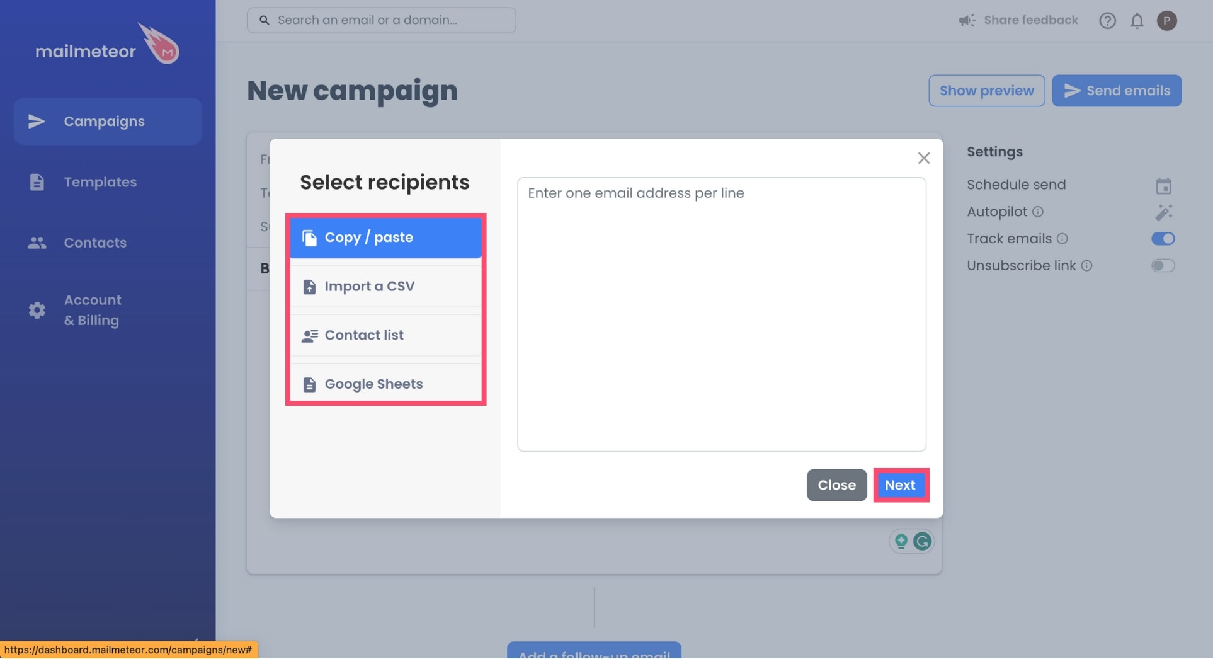1213x659 pixels.
Task: Enable the Unsubscribe link toggle
Action: click(x=1163, y=266)
